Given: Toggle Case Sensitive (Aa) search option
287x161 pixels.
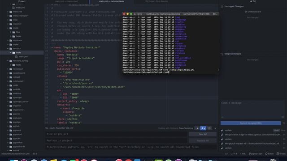Looking at the screenshot, I should [203, 128].
